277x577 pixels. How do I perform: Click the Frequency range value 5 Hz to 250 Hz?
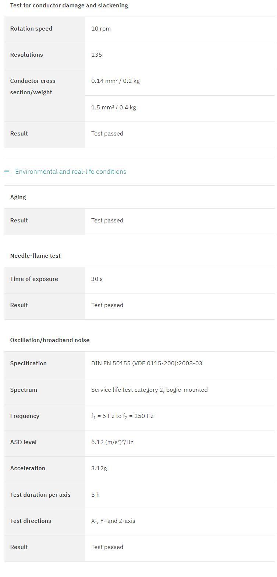tap(122, 416)
